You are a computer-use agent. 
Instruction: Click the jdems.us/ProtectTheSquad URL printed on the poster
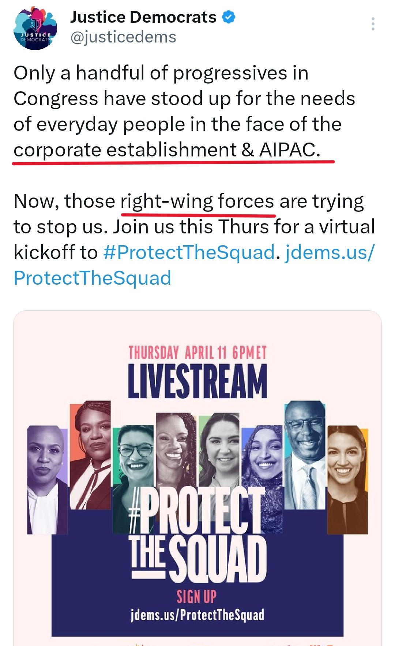point(197,615)
